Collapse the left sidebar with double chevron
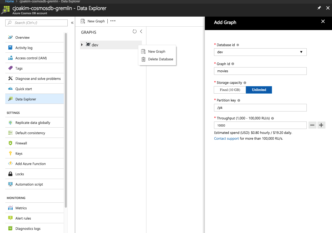This screenshot has height=233, width=332. pyautogui.click(x=72, y=23)
